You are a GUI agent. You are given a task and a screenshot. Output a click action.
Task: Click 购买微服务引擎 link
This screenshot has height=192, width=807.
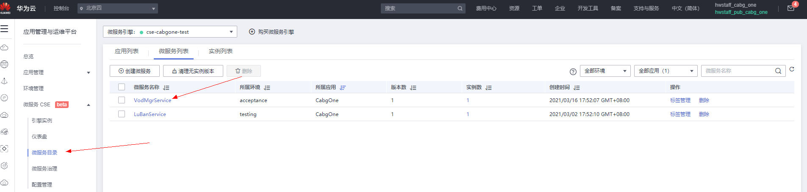(x=276, y=32)
